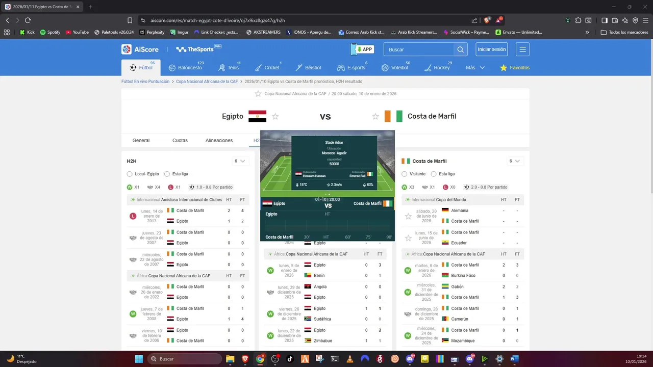This screenshot has width=653, height=367.
Task: Click the Ivory Coast flag in header
Action: click(394, 116)
